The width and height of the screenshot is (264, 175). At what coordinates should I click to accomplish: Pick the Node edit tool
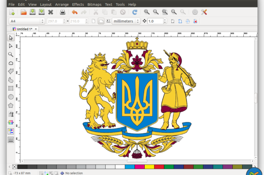[11, 46]
